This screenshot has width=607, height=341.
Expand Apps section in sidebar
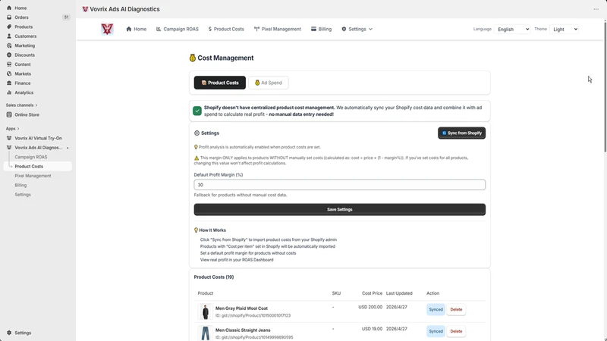[x=12, y=129]
